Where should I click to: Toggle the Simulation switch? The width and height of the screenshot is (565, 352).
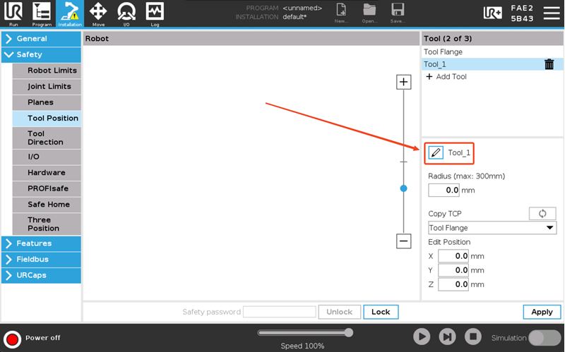tap(545, 337)
